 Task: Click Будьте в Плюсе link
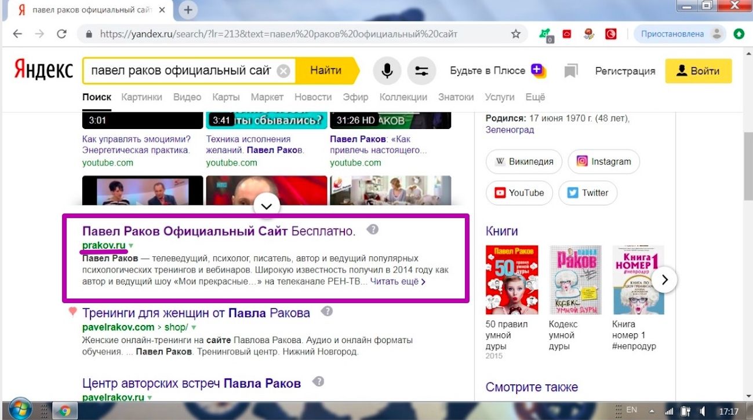click(488, 71)
